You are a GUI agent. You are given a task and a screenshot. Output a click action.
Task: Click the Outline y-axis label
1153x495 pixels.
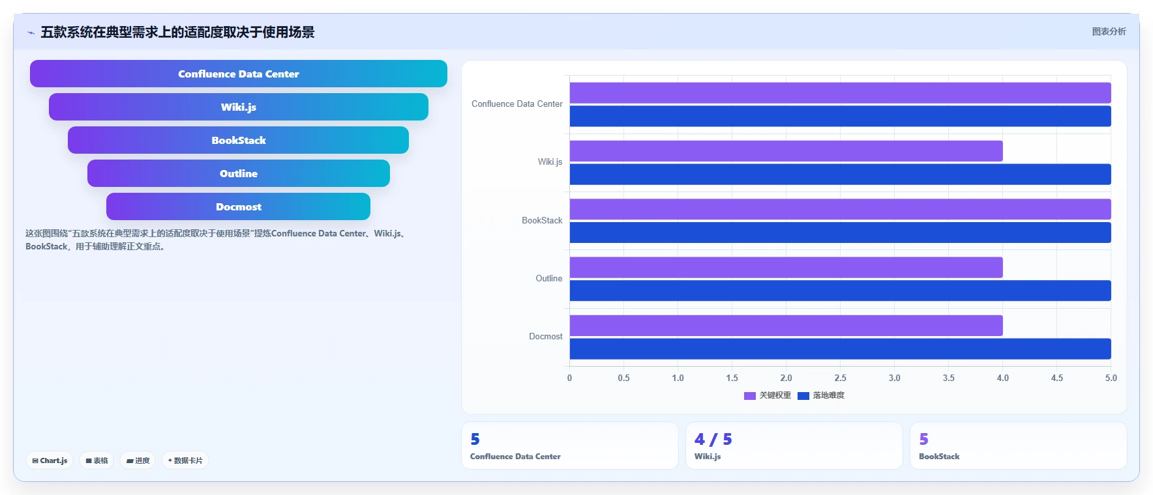(x=548, y=279)
